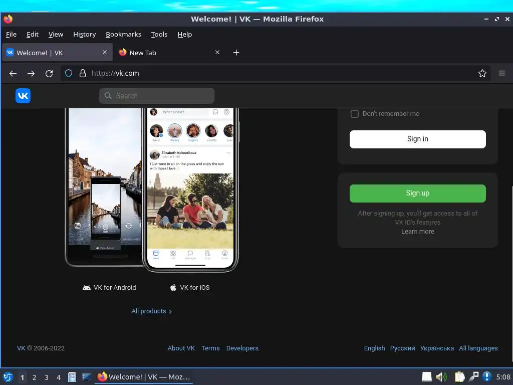Open the VK for Android link
This screenshot has width=513, height=385.
pyautogui.click(x=109, y=287)
